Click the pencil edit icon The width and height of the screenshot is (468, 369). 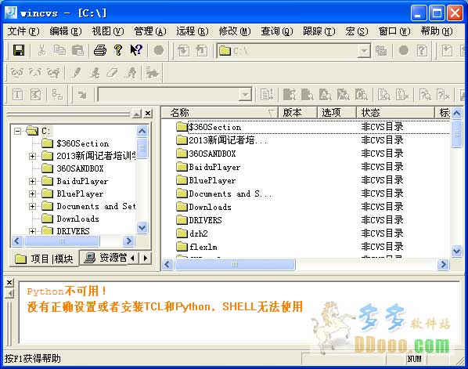pyautogui.click(x=77, y=72)
